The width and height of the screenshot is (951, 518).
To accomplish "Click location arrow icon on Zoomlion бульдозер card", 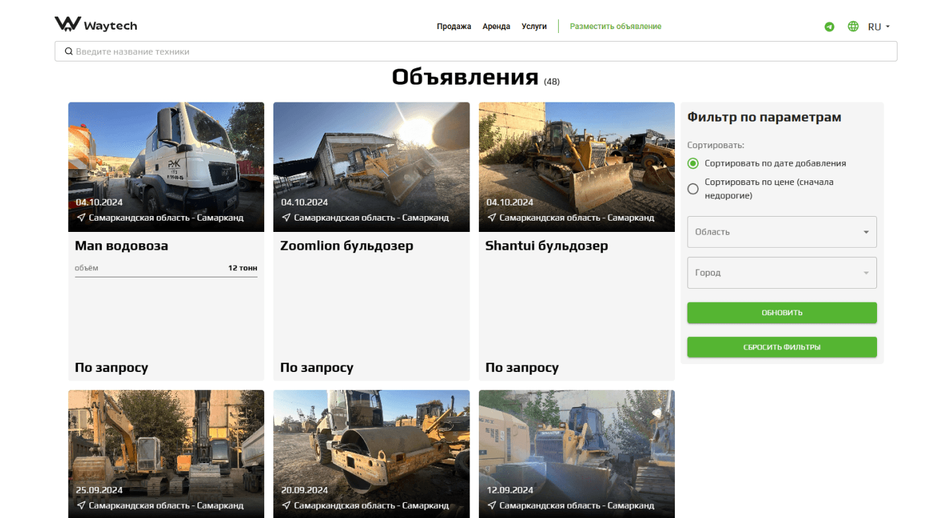I will (286, 217).
